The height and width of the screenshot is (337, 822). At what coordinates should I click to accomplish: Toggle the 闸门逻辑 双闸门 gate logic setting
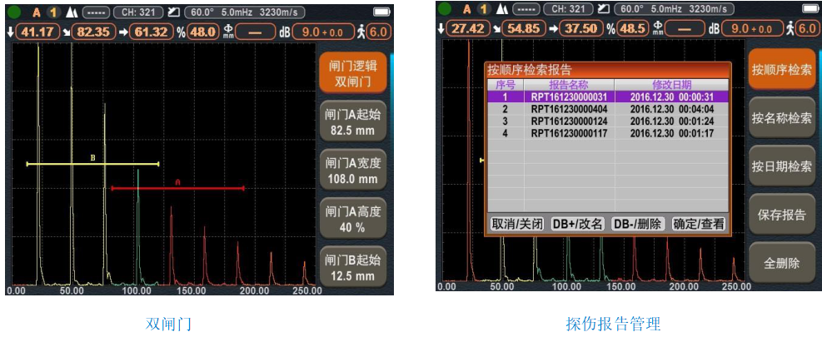pos(353,73)
